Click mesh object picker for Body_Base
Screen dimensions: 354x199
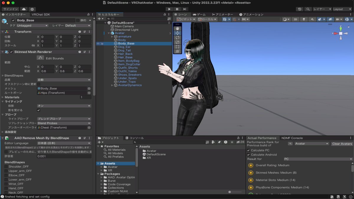(89, 88)
